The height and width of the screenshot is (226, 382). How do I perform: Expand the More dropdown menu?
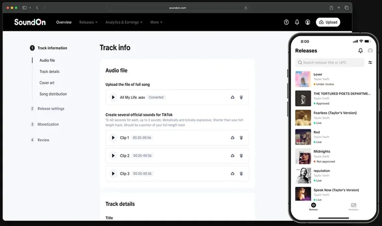[156, 22]
